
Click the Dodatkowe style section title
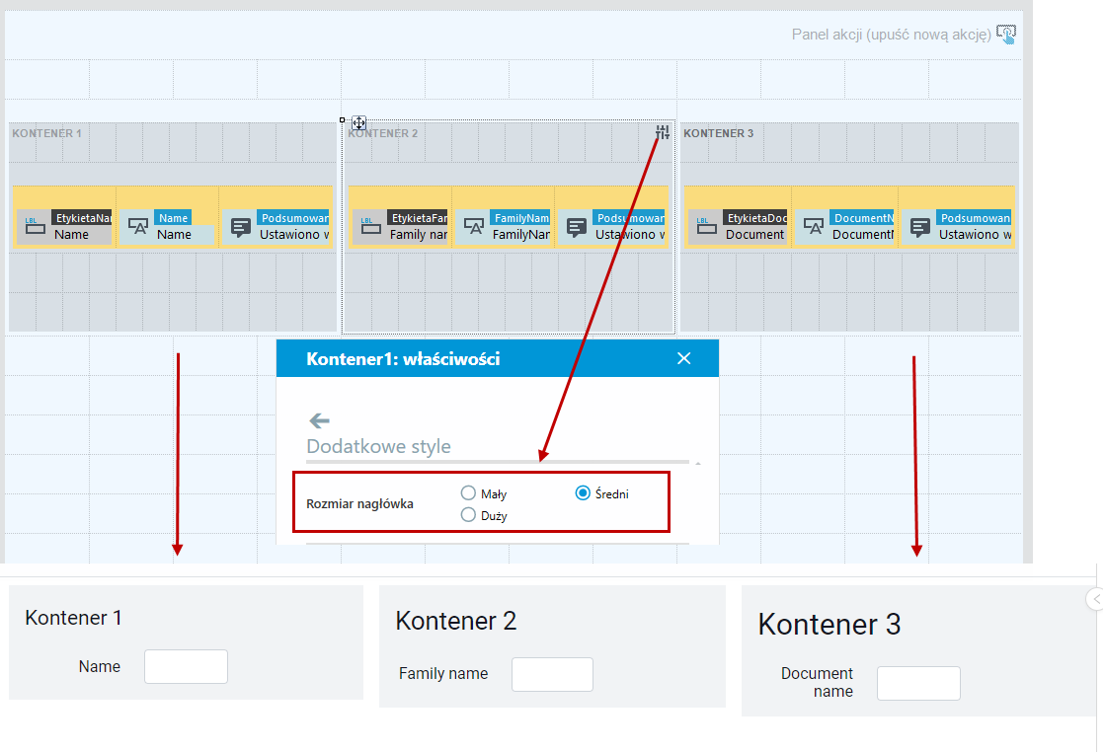click(x=379, y=446)
